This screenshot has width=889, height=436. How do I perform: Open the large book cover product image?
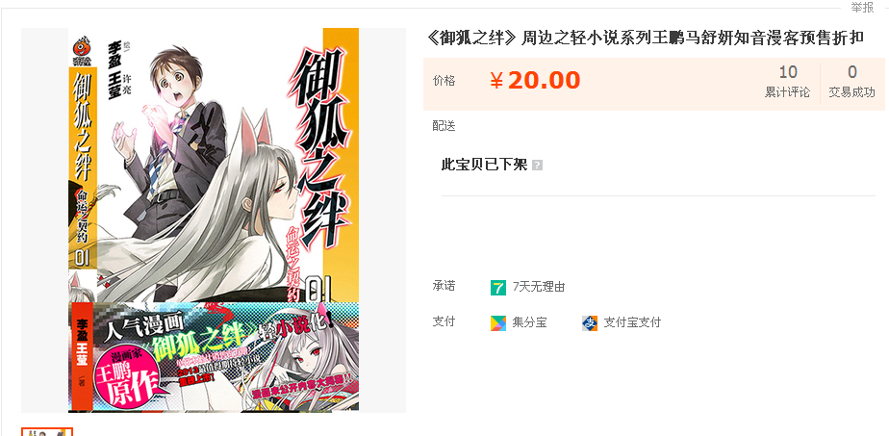(214, 220)
